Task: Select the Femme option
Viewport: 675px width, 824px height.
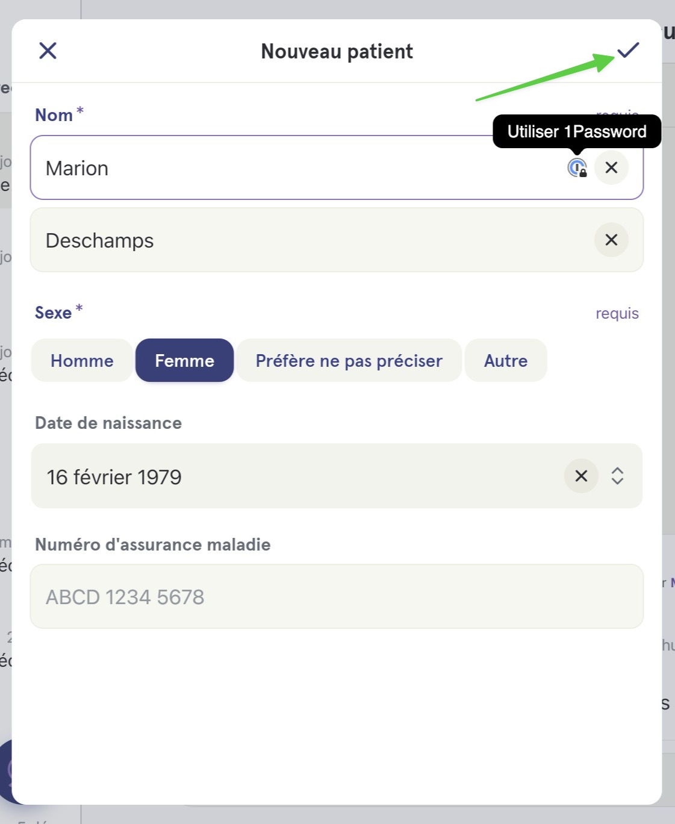Action: (184, 360)
